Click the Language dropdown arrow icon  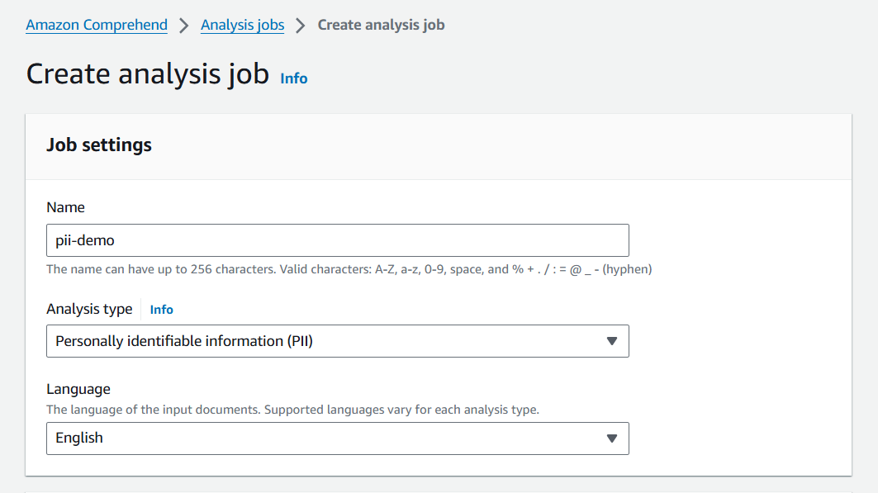[x=613, y=438]
